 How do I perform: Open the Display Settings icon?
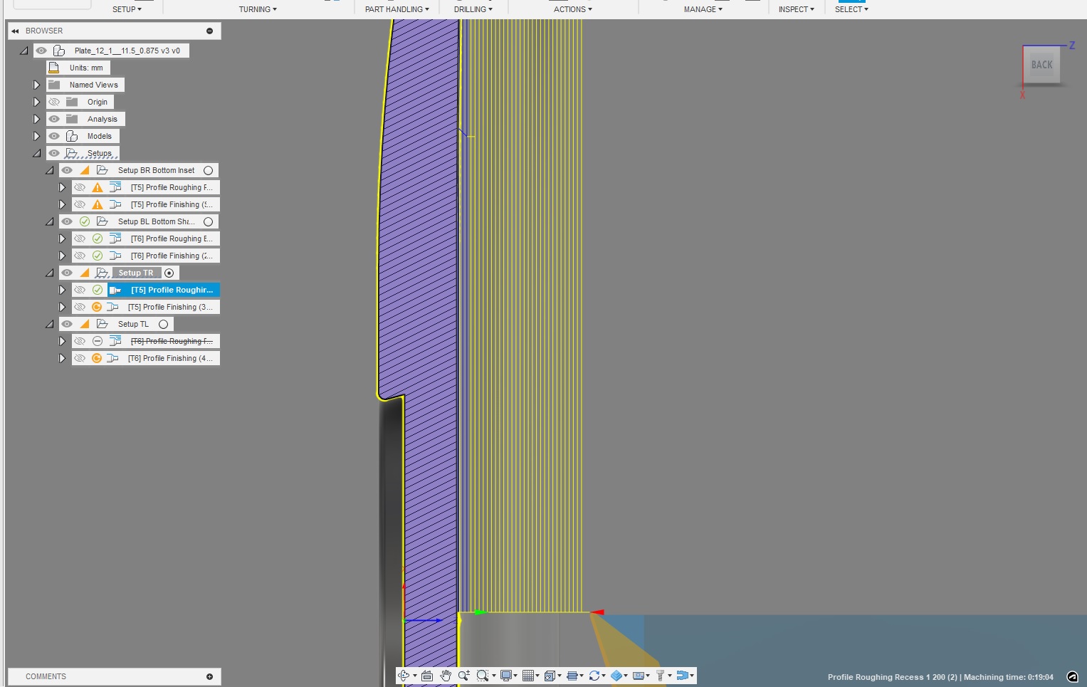tap(506, 676)
